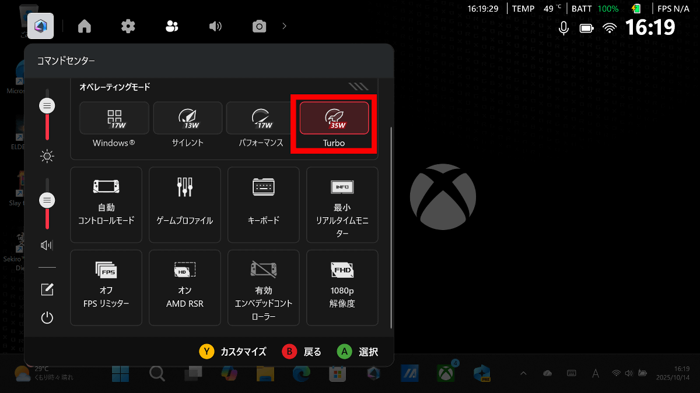The height and width of the screenshot is (393, 700).
Task: Toggle the FPS リミッター tile
Action: [106, 287]
